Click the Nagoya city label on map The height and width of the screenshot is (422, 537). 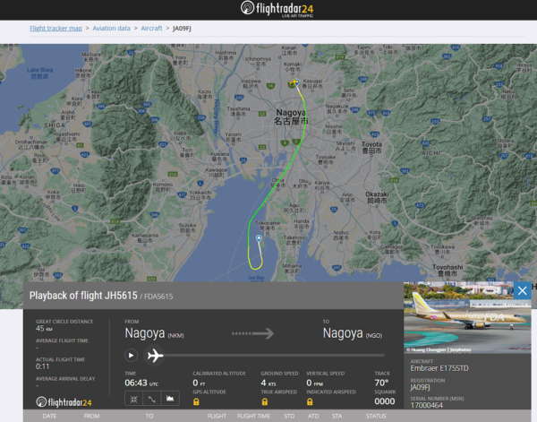[291, 116]
